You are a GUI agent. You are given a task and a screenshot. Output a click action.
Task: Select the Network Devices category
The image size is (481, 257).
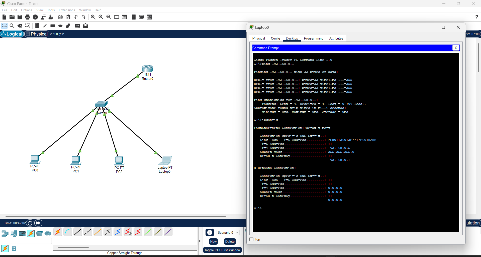tap(5, 233)
